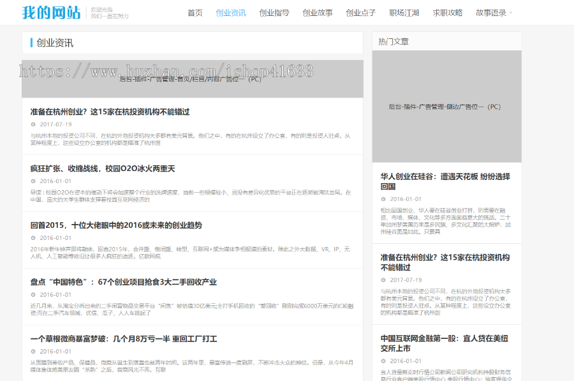
Task: Click the slogan 欢迎光临 我们一直在努力
Action: pos(110,13)
